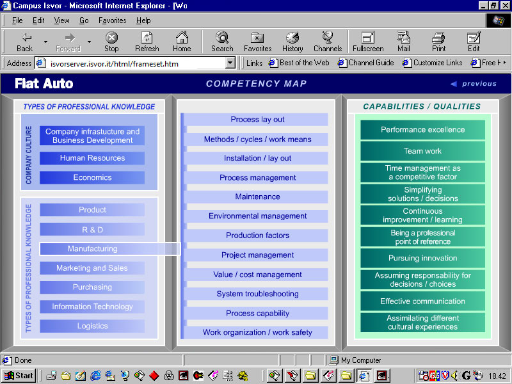
Task: Open the Favorites toolbar icon
Action: (258, 42)
